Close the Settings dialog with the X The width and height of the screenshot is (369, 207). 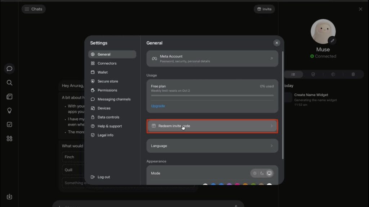277,43
